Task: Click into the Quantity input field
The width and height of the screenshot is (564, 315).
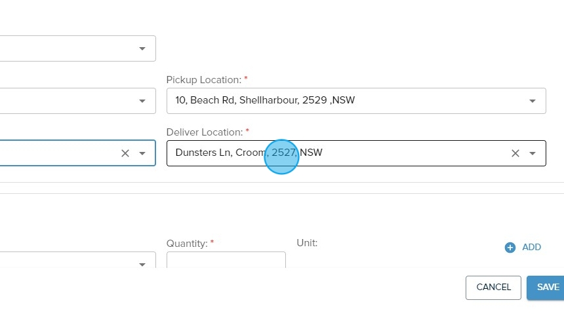Action: [226, 261]
